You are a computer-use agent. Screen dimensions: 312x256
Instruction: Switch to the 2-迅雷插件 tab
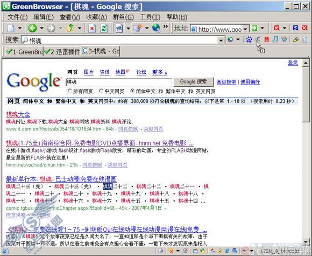tap(62, 52)
